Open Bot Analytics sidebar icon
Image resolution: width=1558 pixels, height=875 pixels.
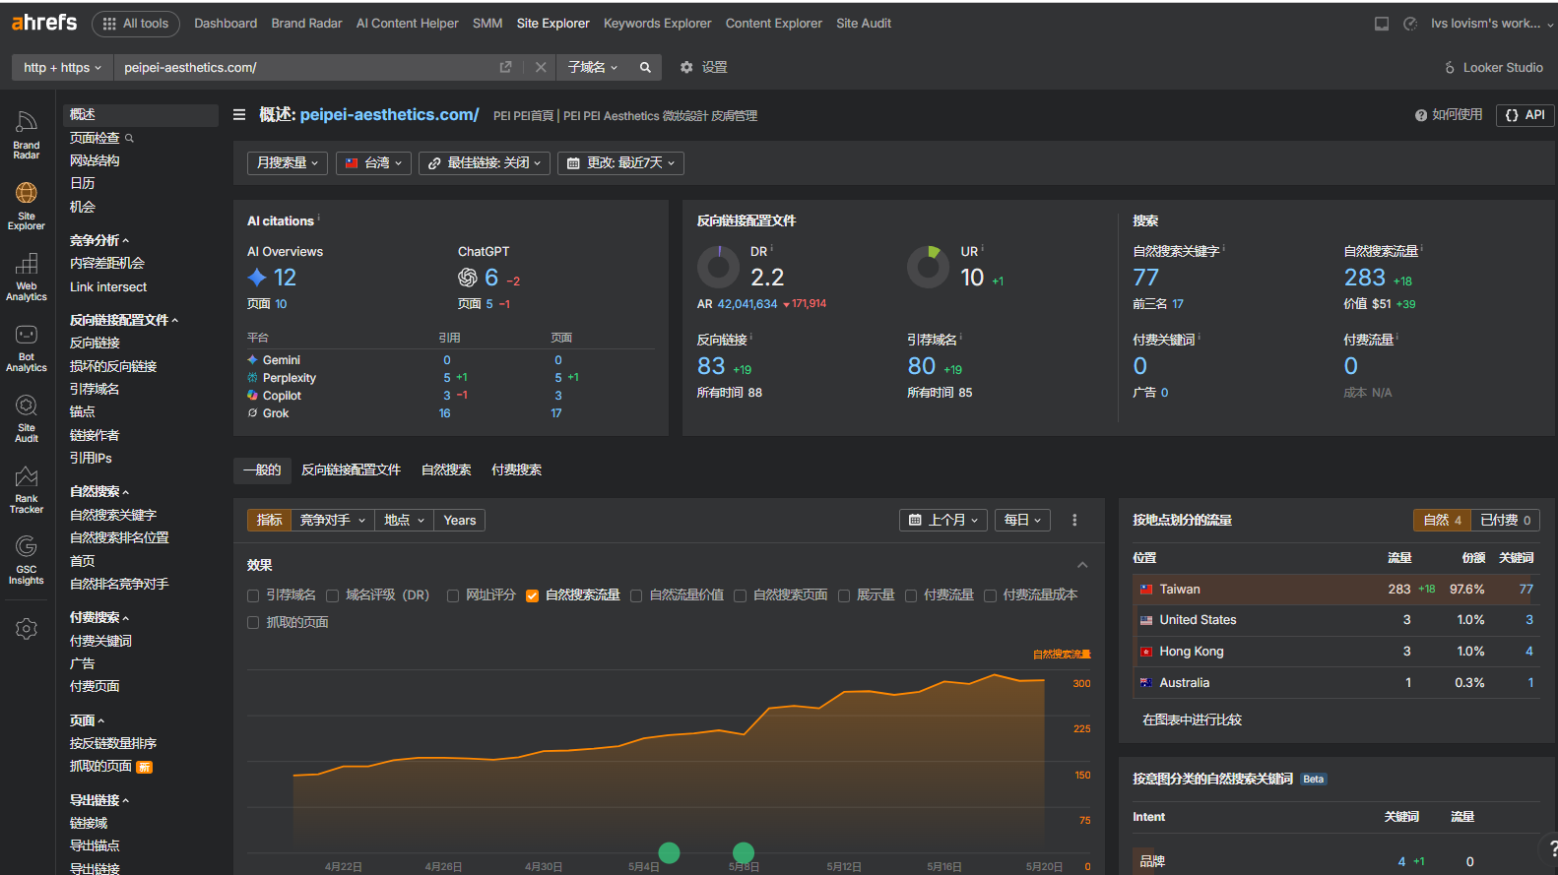(x=27, y=348)
